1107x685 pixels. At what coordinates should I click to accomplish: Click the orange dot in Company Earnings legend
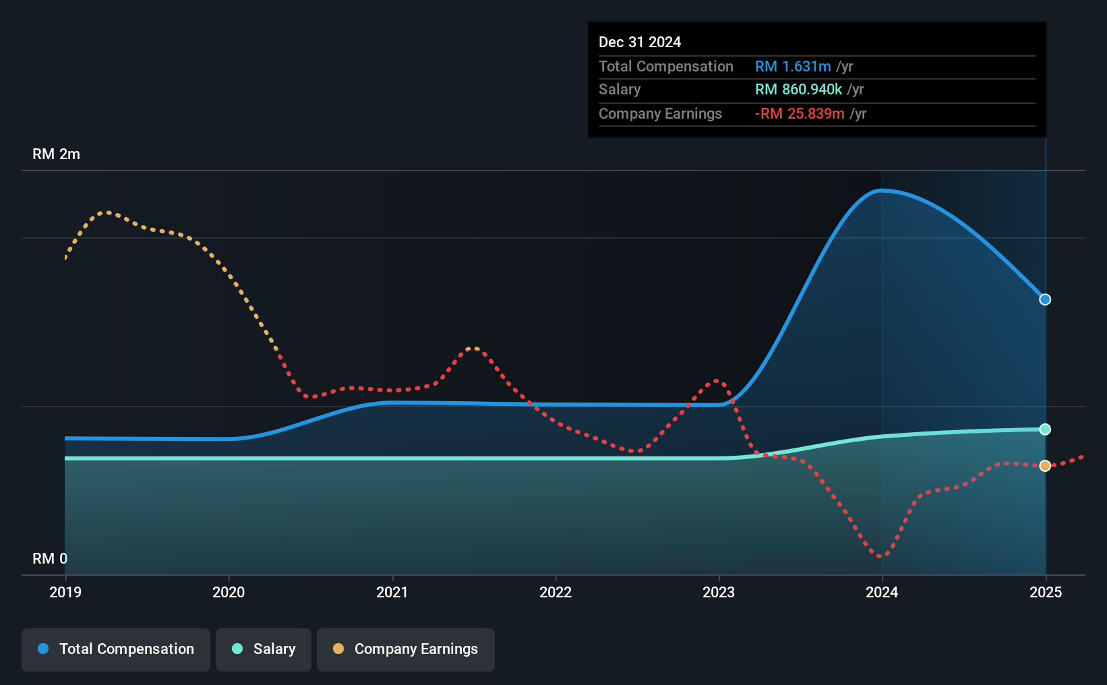point(338,649)
